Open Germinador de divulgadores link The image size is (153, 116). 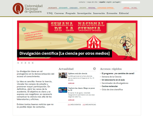115,83
